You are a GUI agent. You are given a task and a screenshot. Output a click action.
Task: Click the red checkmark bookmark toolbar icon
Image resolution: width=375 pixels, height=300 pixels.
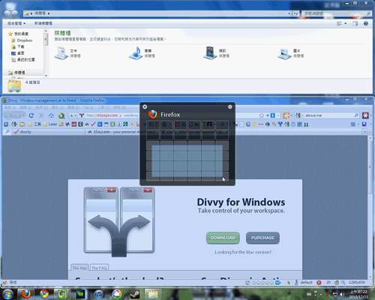click(93, 124)
